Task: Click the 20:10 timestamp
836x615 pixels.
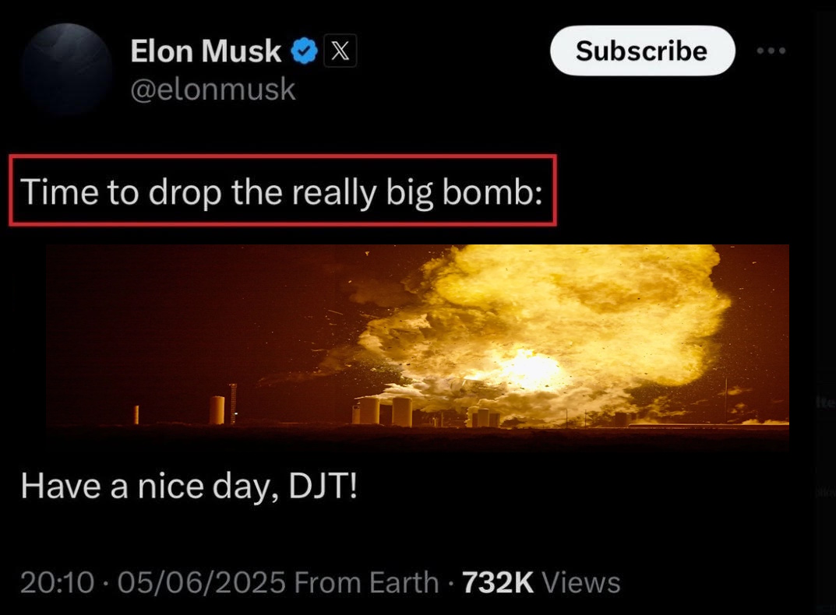Action: tap(58, 582)
